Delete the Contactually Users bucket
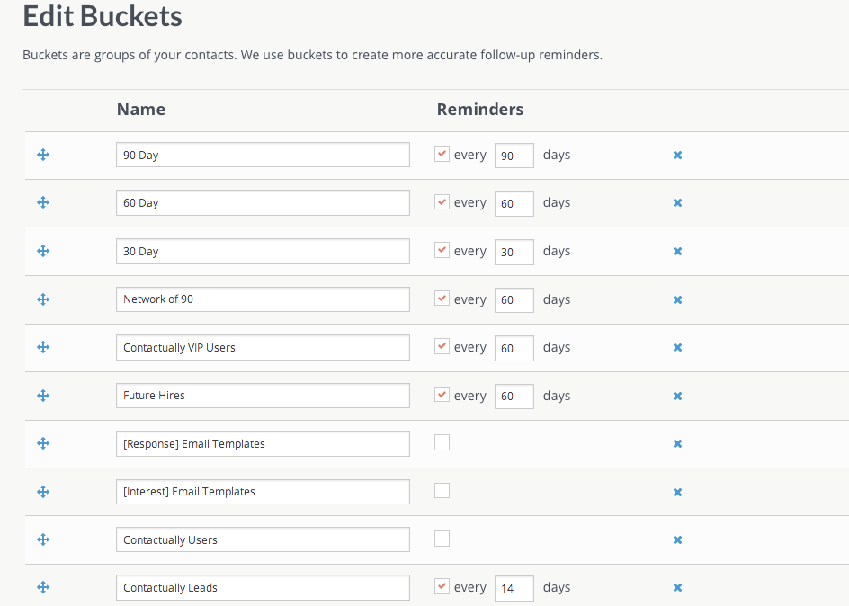 tap(677, 540)
